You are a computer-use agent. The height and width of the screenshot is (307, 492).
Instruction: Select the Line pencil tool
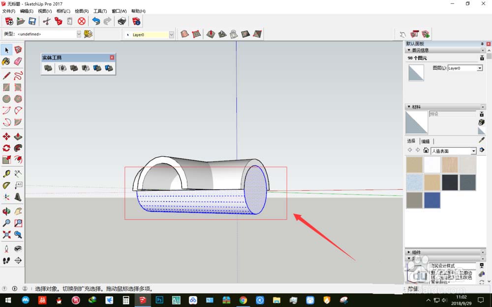pyautogui.click(x=6, y=76)
